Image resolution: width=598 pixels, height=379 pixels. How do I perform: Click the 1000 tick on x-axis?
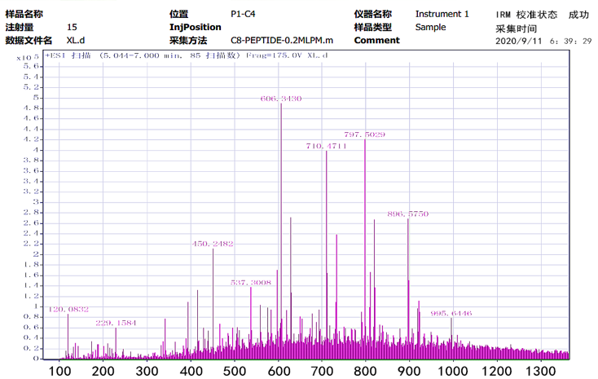[x=455, y=371]
